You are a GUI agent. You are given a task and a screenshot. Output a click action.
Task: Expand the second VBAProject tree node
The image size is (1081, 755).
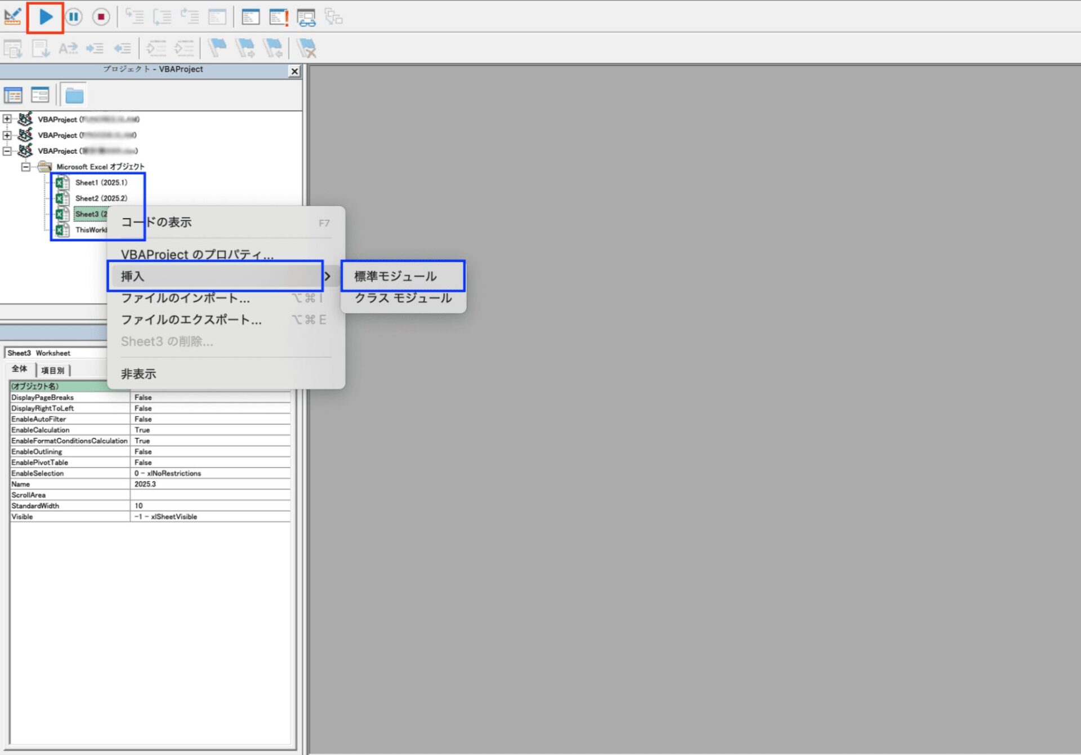7,135
